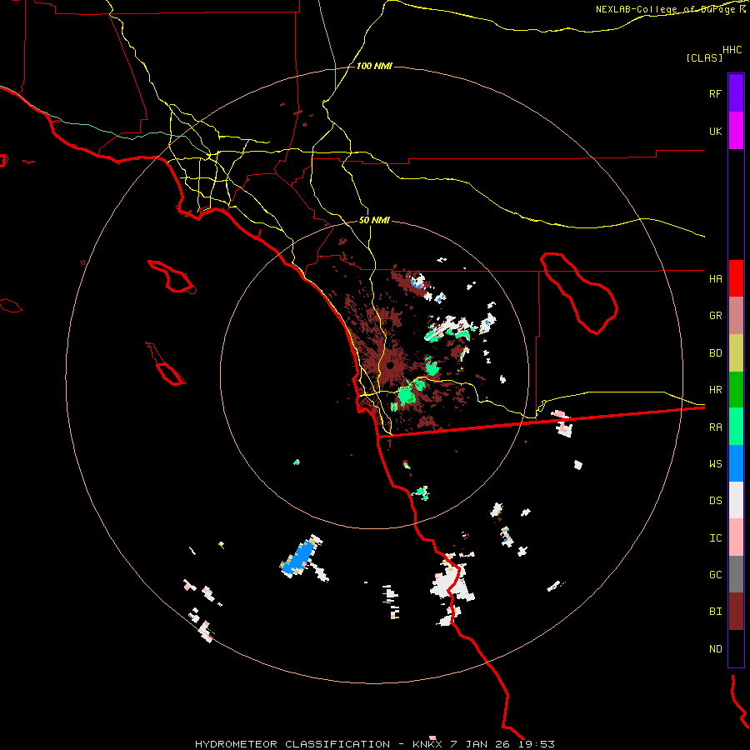Select the red HA legend swatch

click(x=736, y=278)
